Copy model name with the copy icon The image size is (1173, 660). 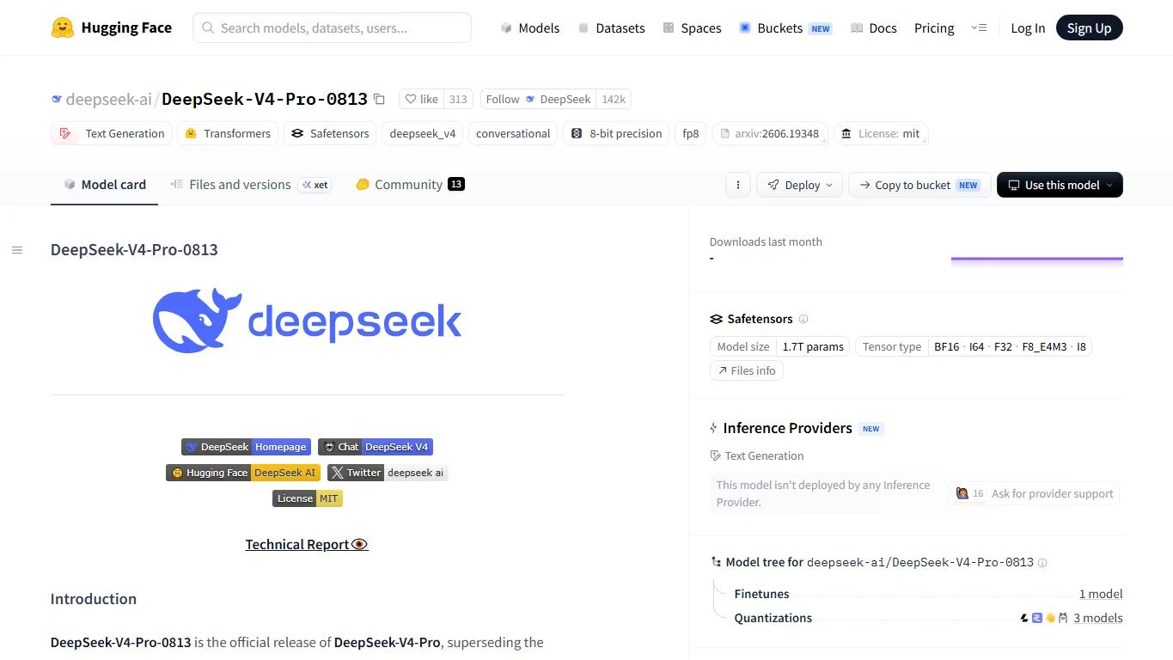click(379, 99)
